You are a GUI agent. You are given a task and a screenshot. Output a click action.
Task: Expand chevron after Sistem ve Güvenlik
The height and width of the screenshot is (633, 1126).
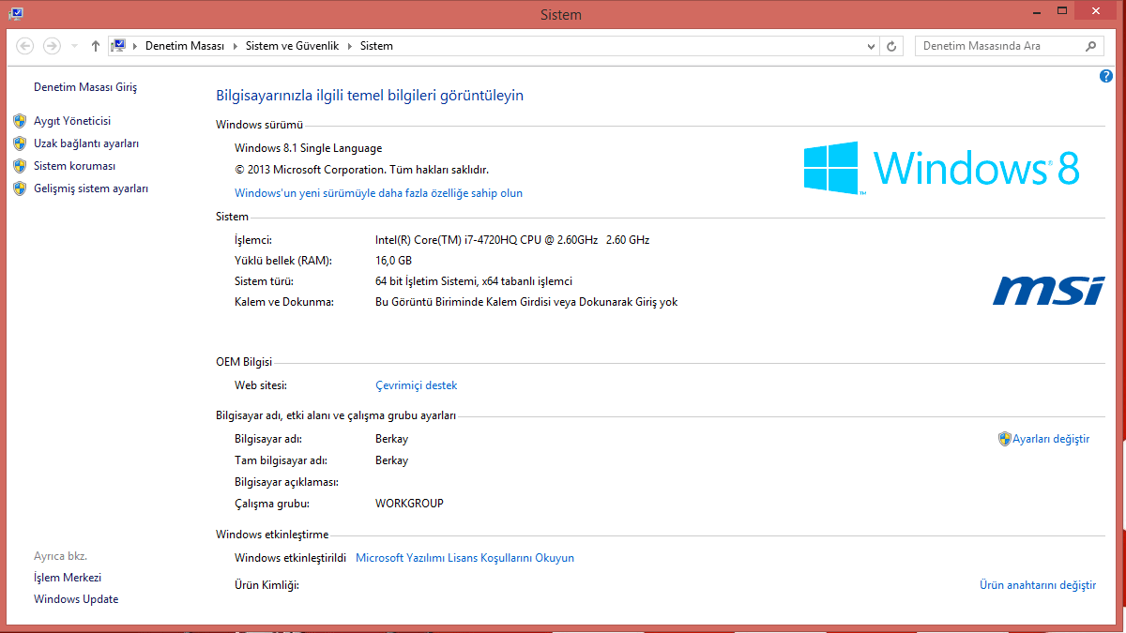point(349,46)
